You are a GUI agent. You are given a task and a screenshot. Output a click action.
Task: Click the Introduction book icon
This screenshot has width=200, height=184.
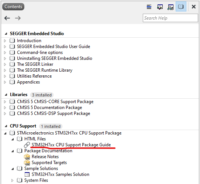[x=12, y=41]
